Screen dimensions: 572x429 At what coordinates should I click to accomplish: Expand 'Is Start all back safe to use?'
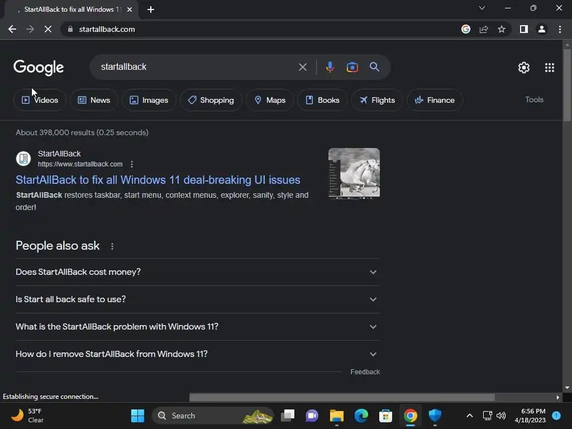(x=198, y=299)
